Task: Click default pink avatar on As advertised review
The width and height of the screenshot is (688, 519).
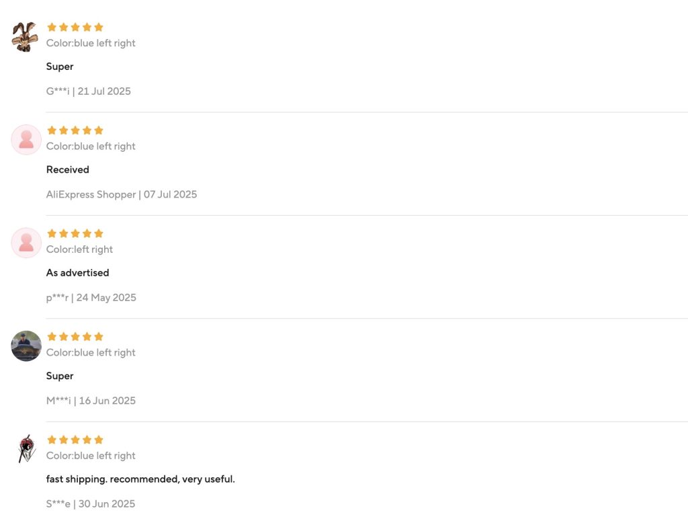Action: tap(26, 243)
